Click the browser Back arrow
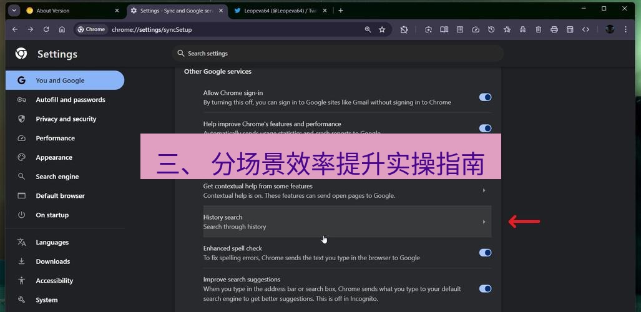The height and width of the screenshot is (312, 641). pos(15,29)
